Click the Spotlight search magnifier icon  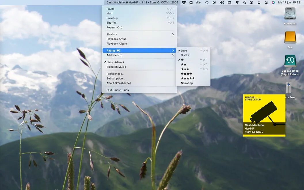click(244, 3)
